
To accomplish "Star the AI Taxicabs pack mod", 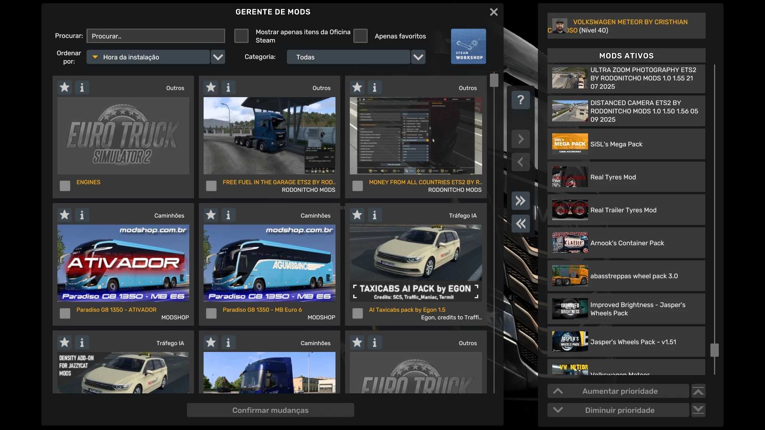I will [357, 215].
